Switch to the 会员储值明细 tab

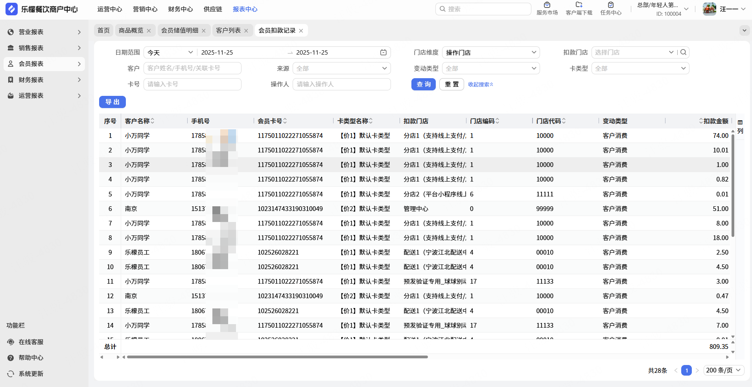coord(180,31)
